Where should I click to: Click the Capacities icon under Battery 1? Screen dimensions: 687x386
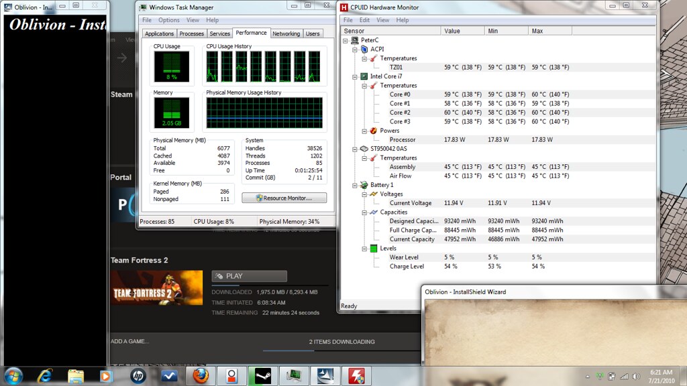pos(374,212)
